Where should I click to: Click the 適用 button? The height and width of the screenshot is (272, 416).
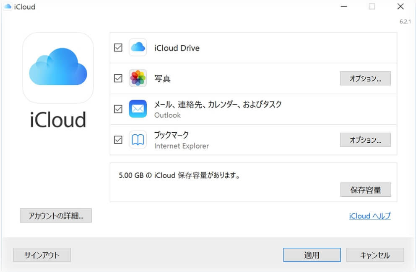pyautogui.click(x=312, y=255)
